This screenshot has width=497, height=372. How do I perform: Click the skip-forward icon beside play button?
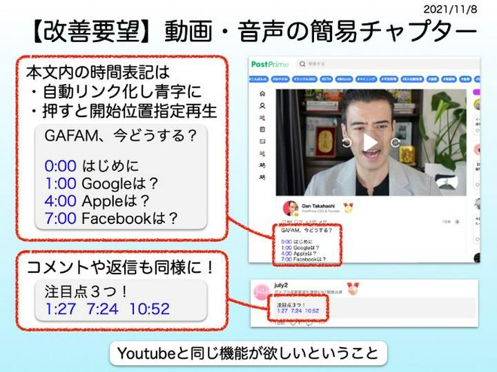(x=396, y=143)
